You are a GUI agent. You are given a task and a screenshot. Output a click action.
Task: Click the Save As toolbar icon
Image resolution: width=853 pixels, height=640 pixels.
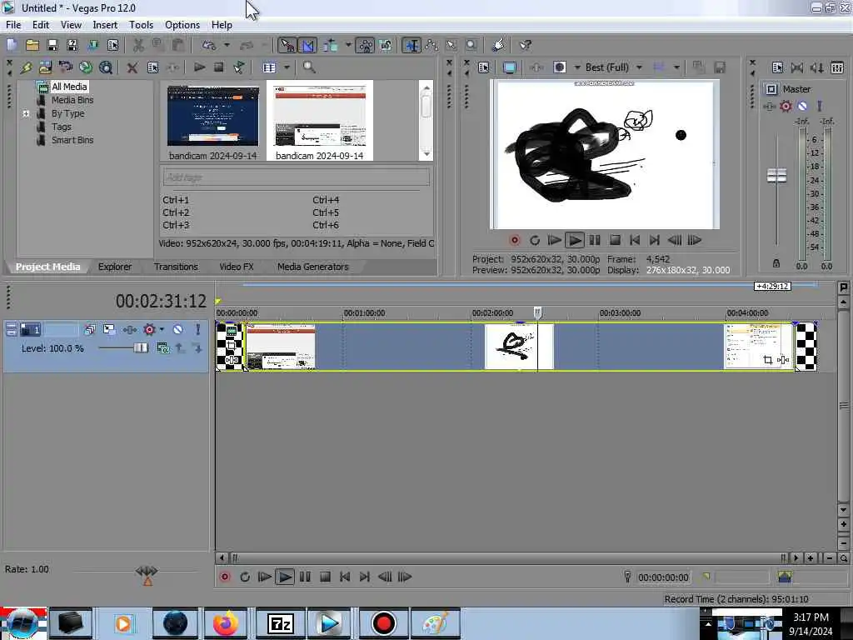pyautogui.click(x=72, y=45)
